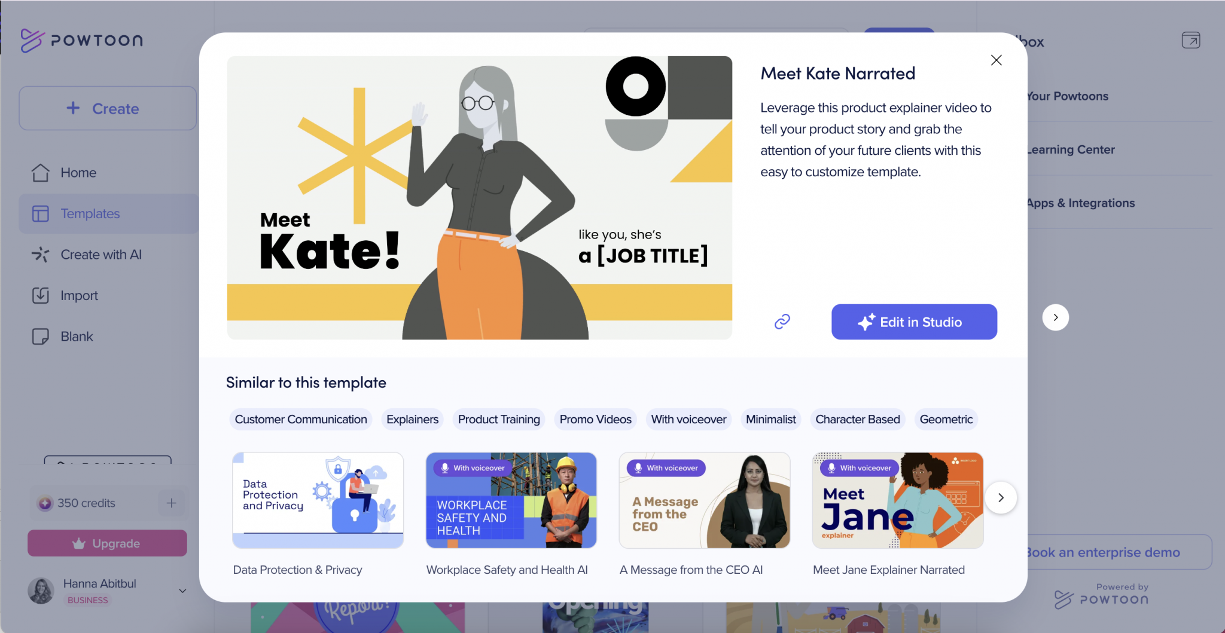The image size is (1225, 633).
Task: Click the Import icon
Action: click(39, 295)
